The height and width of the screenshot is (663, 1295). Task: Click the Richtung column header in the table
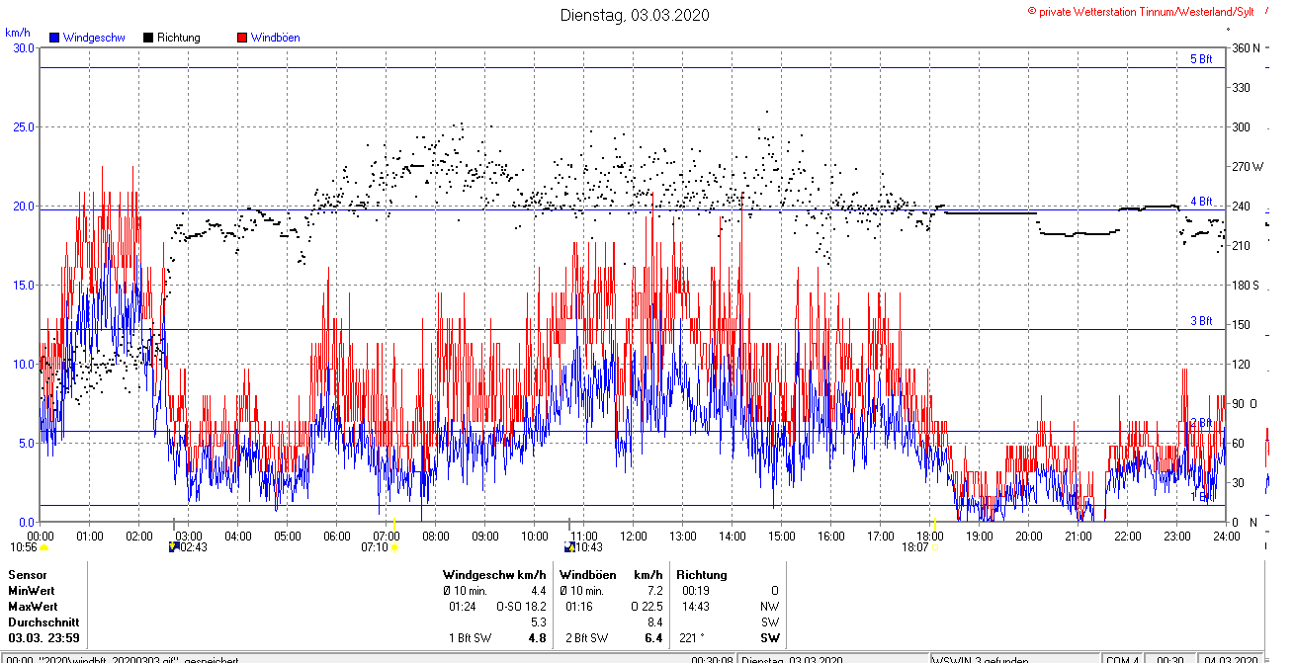pos(702,574)
